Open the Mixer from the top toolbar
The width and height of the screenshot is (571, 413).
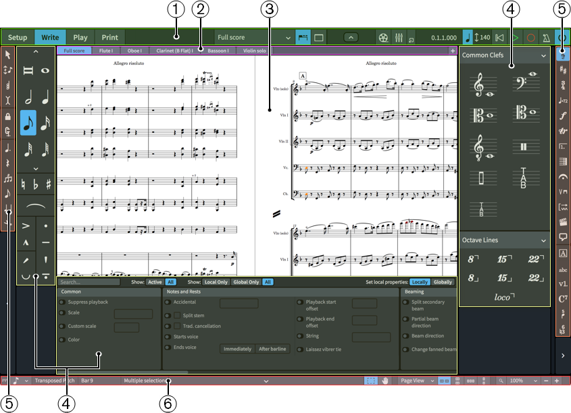pos(399,38)
